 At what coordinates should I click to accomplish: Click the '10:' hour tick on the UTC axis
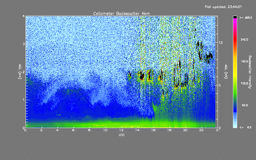click(x=106, y=130)
